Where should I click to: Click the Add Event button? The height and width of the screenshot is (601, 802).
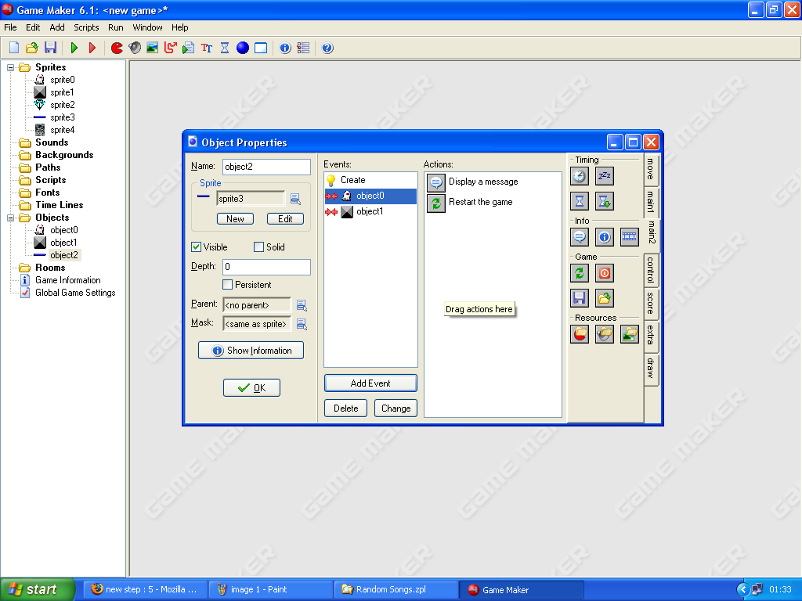370,383
